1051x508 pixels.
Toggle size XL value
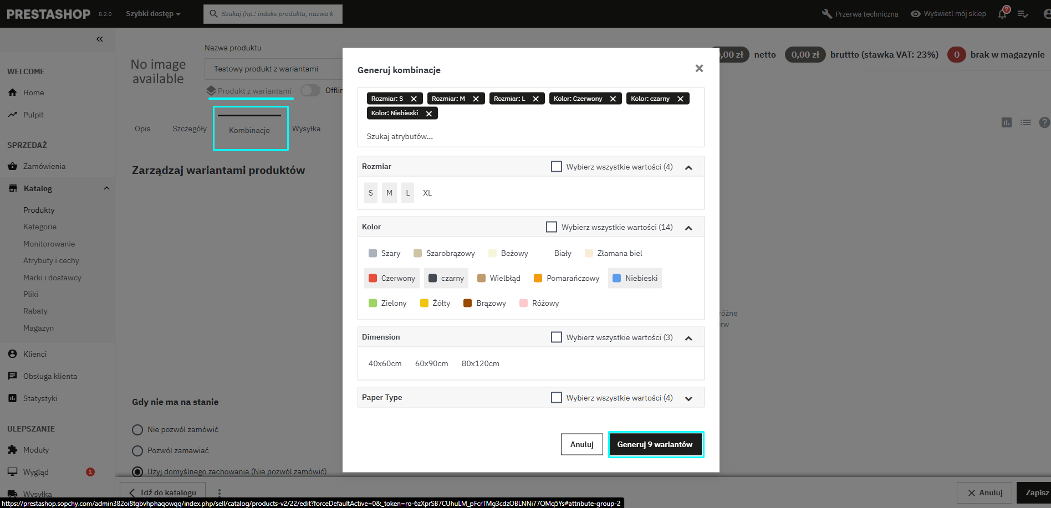click(427, 193)
